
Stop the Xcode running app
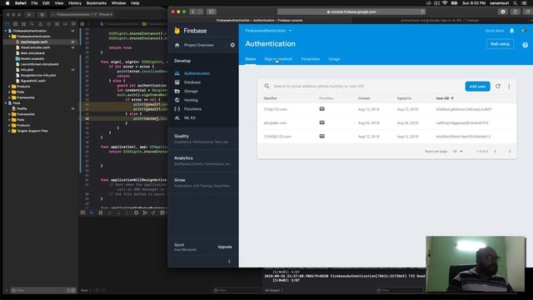[x=42, y=15]
